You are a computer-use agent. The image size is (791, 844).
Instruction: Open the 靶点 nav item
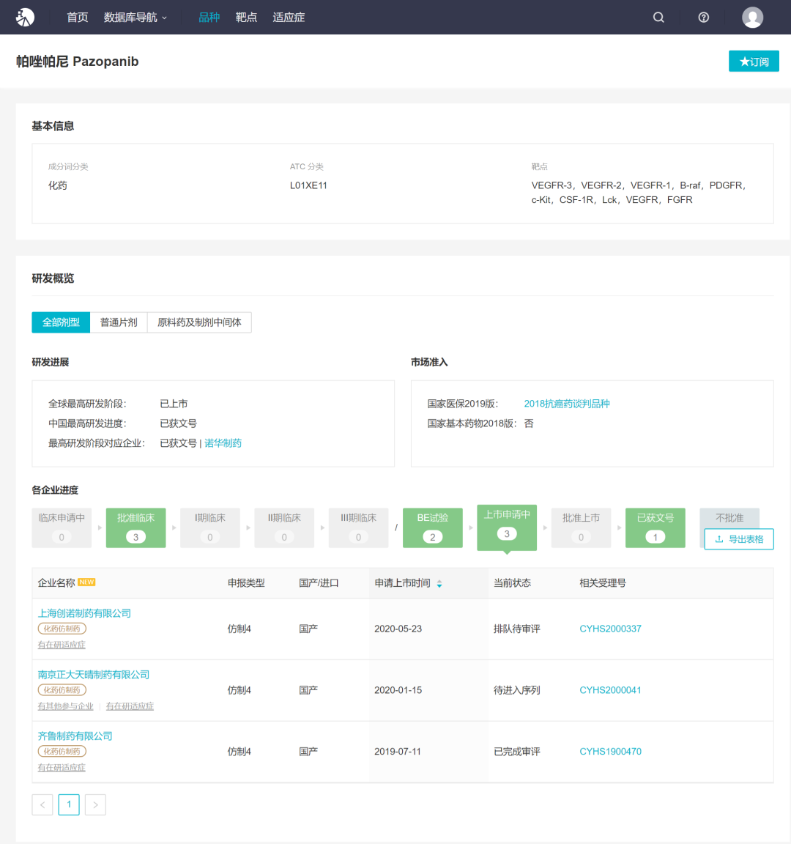[x=246, y=18]
